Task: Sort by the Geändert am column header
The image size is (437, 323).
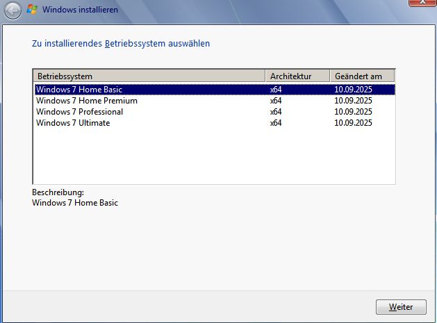Action: 362,76
